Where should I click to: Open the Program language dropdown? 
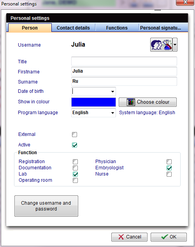coord(112,113)
